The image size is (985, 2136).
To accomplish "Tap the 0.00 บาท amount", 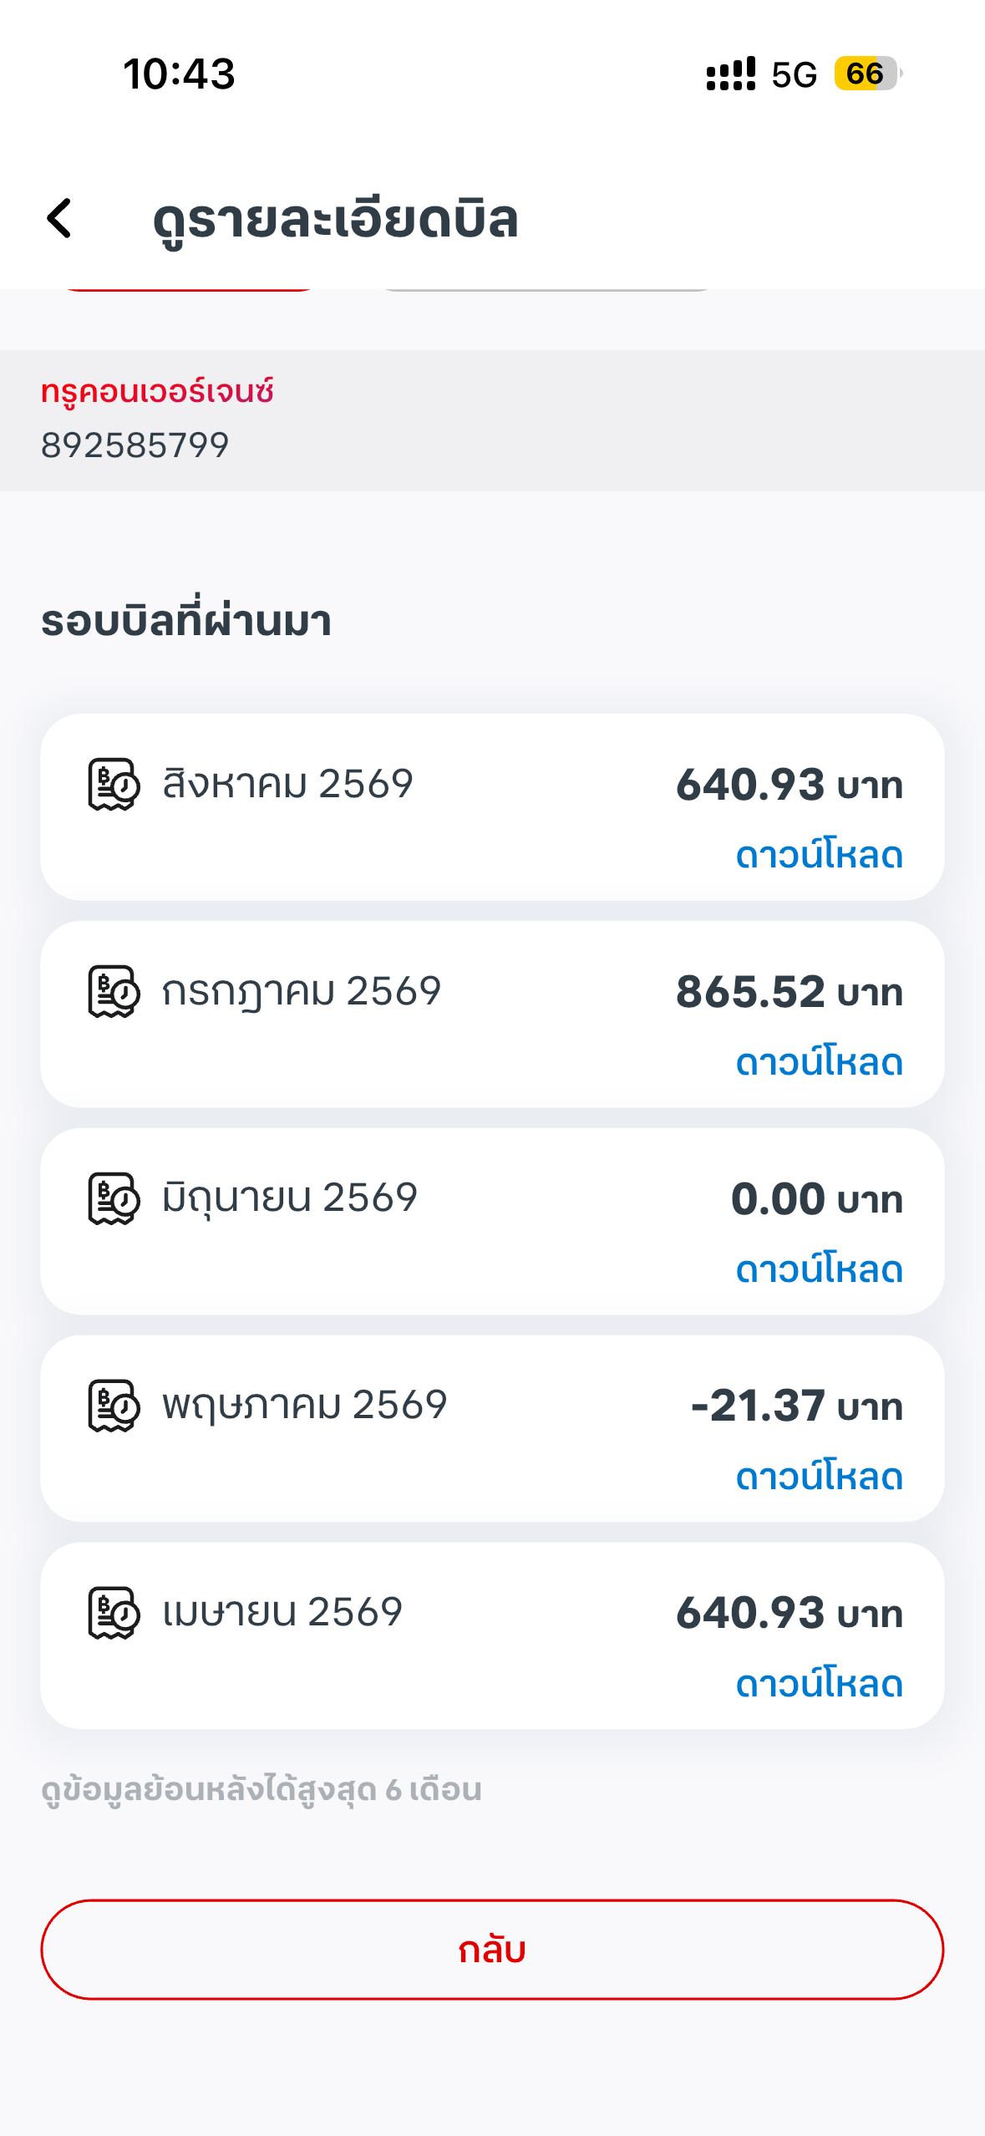I will [x=816, y=1199].
